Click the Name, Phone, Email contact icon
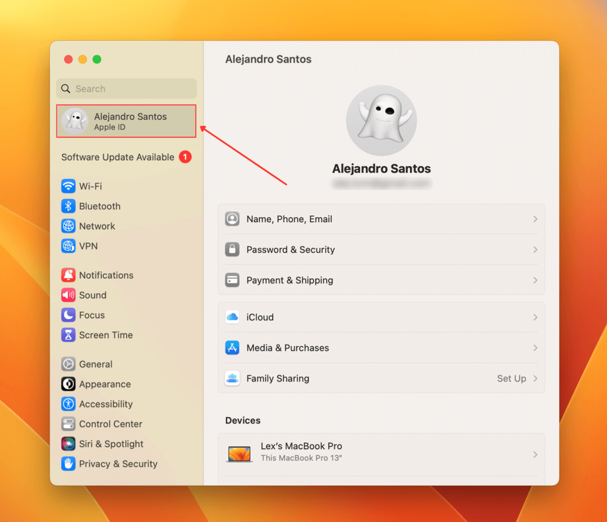Image resolution: width=607 pixels, height=522 pixels. (232, 219)
